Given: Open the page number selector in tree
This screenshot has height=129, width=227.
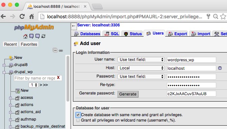Looking at the screenshot, I should [x=33, y=85].
